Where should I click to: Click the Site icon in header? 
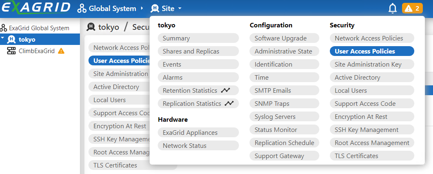(x=155, y=9)
